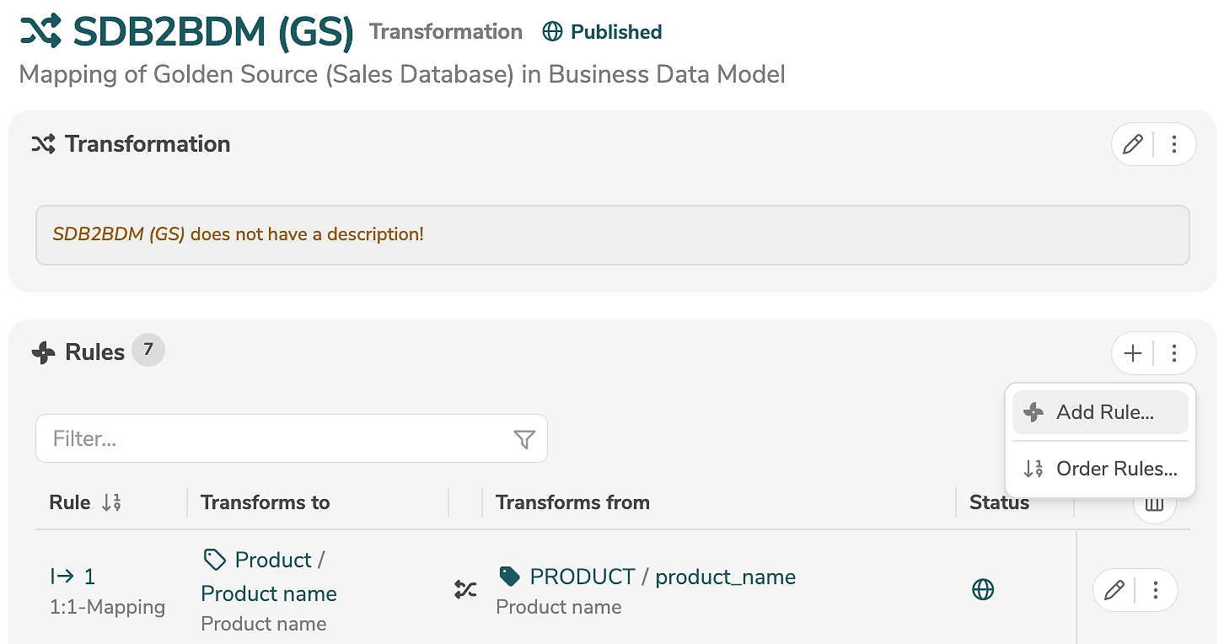
Task: Open the Rules panel three-dot menu
Action: point(1174,353)
